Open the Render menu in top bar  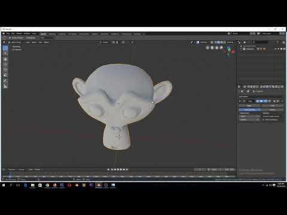[x=19, y=33]
